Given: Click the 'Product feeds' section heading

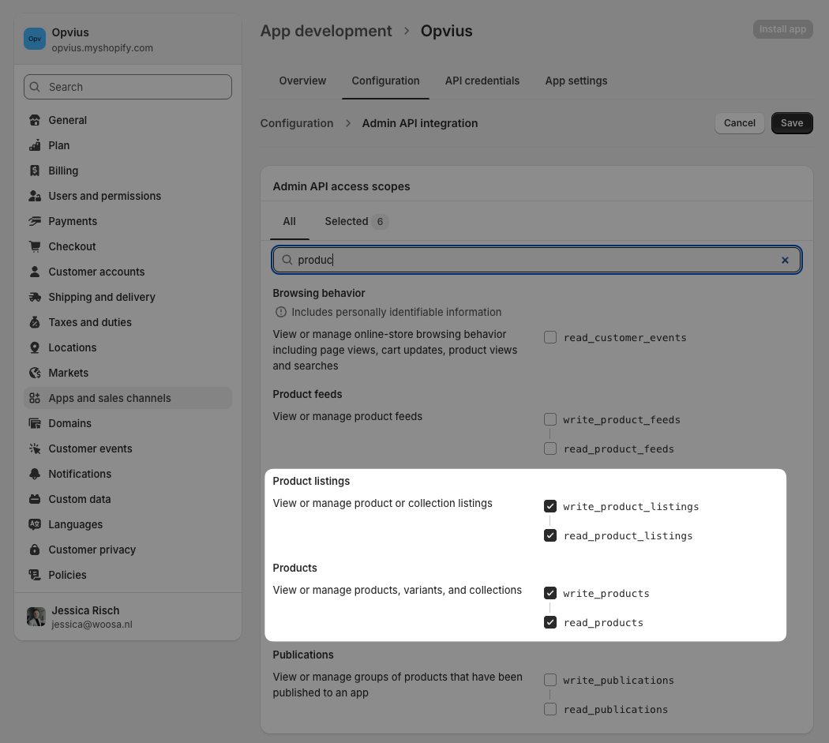Looking at the screenshot, I should click(307, 394).
